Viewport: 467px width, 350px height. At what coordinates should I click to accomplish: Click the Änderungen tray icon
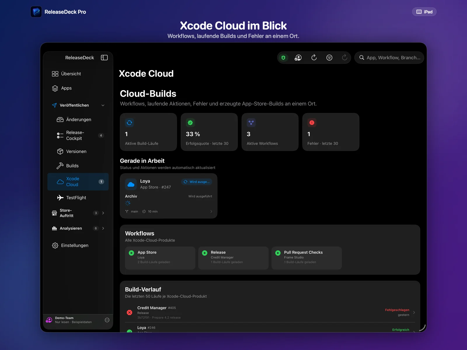point(60,120)
